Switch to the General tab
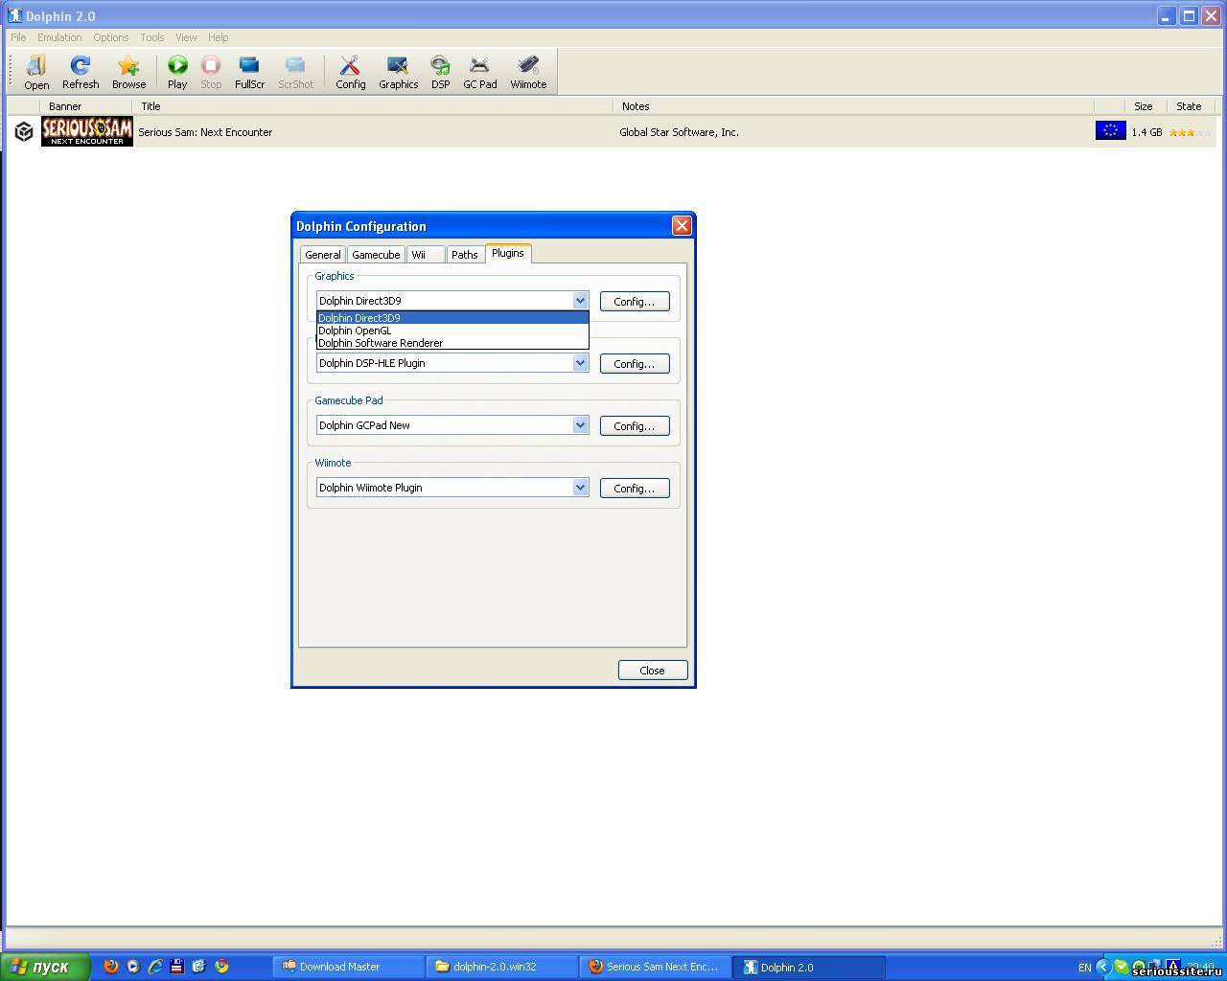 323,255
